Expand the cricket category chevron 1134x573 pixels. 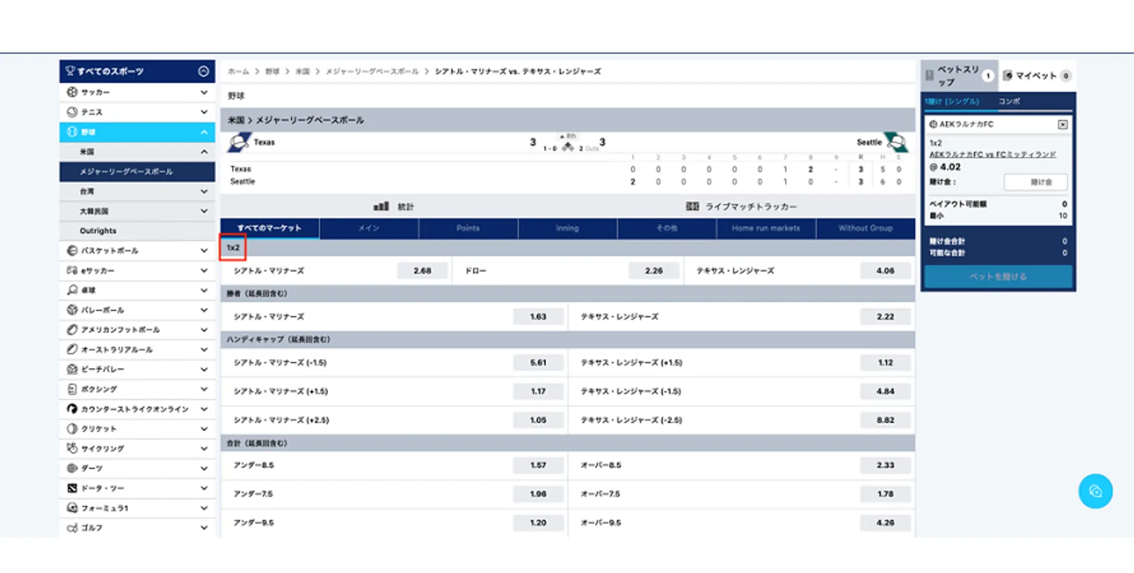click(204, 428)
